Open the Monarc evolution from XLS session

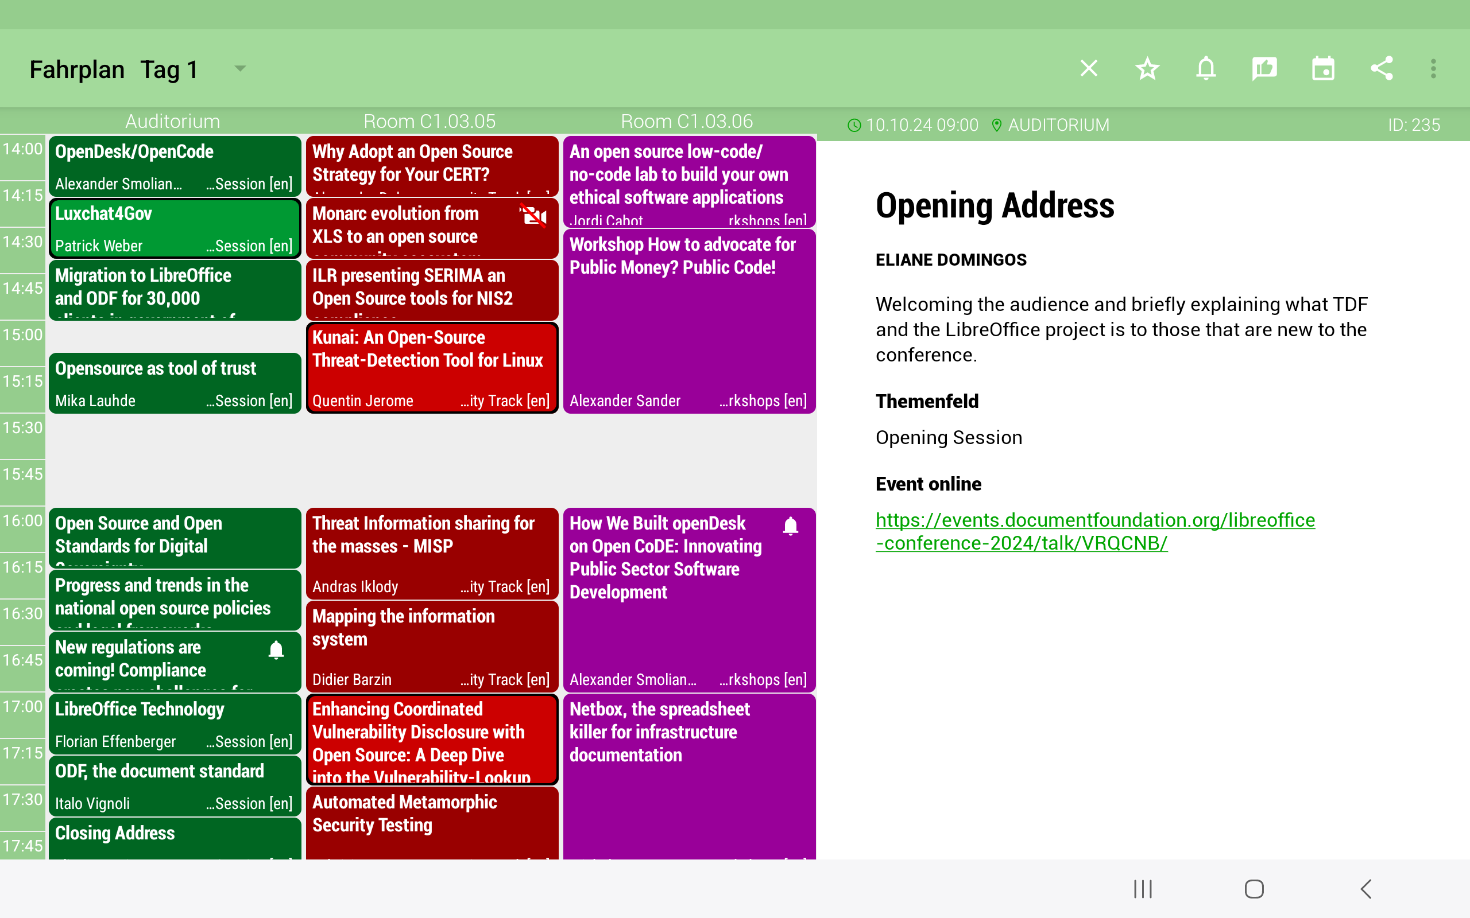432,228
